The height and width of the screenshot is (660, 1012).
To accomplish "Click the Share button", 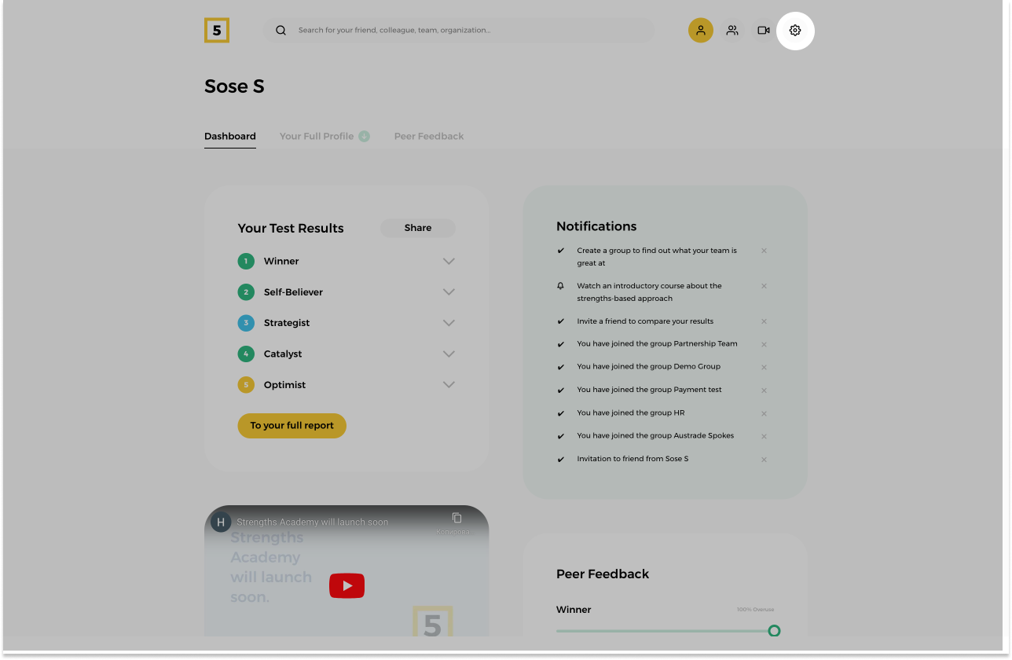I will coord(418,228).
